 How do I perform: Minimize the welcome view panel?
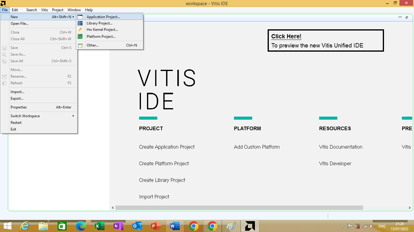coord(400,17)
